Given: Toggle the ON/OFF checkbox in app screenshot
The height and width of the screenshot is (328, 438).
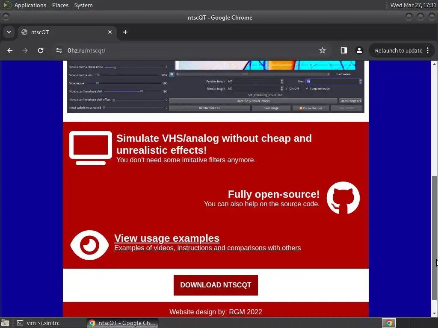Looking at the screenshot, I should pos(287,88).
